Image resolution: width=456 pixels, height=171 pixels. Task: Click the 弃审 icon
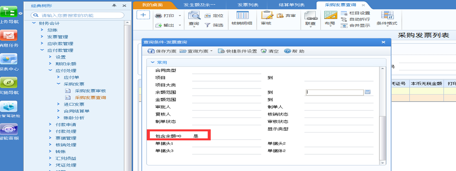(x=280, y=16)
